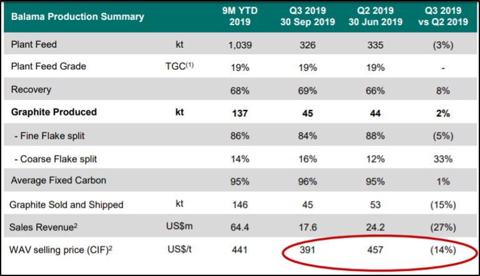Screen dimensions: 480x276
Task: Click the Fine Flake 9M YTD value 86%
Action: point(240,136)
